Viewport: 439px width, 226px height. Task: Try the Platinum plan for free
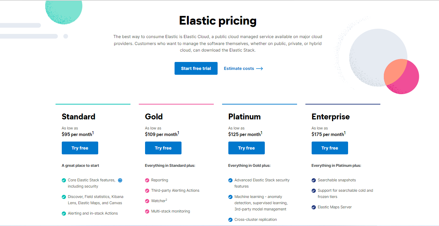(x=246, y=148)
